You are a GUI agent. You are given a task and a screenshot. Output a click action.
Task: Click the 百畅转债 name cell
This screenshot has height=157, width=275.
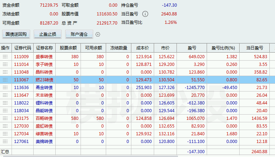(x=44, y=118)
